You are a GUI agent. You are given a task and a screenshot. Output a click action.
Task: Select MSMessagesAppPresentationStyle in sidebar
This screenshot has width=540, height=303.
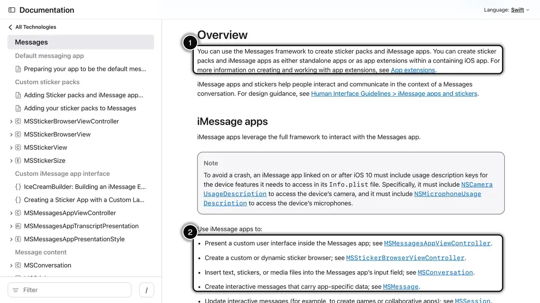(74, 239)
